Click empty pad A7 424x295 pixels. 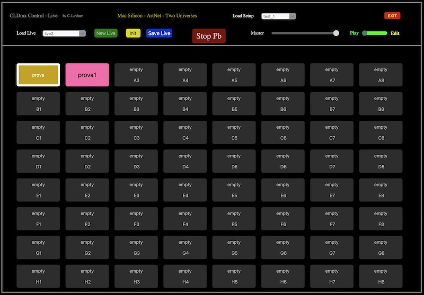332,75
